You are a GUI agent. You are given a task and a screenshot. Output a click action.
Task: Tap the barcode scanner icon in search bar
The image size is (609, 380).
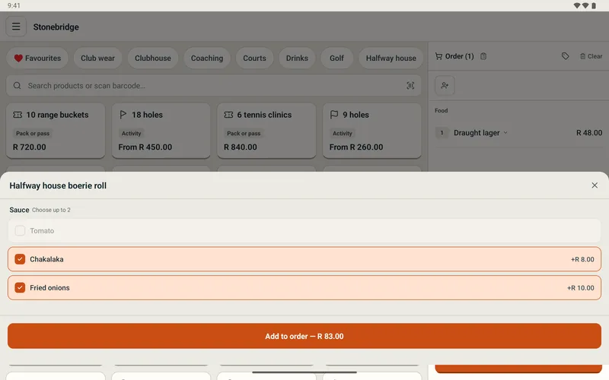(410, 86)
